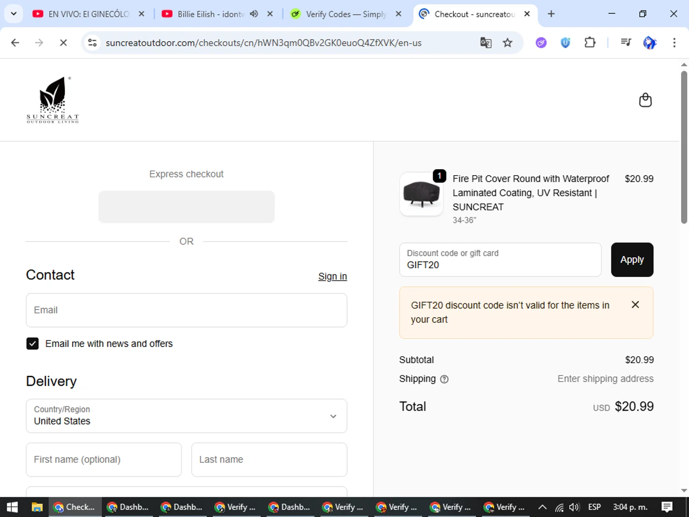Click the Sign in link
Screen dimensions: 689x517
point(333,276)
